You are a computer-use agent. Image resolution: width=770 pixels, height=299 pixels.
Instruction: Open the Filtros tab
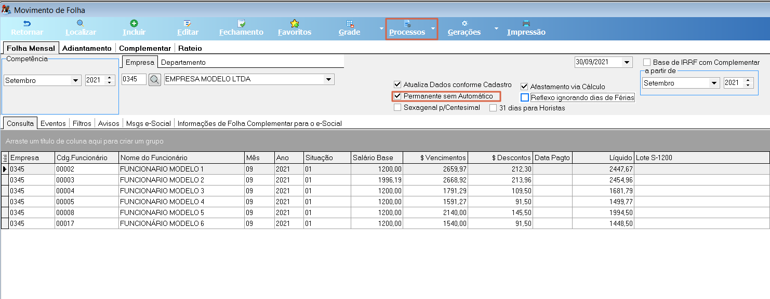coord(82,123)
